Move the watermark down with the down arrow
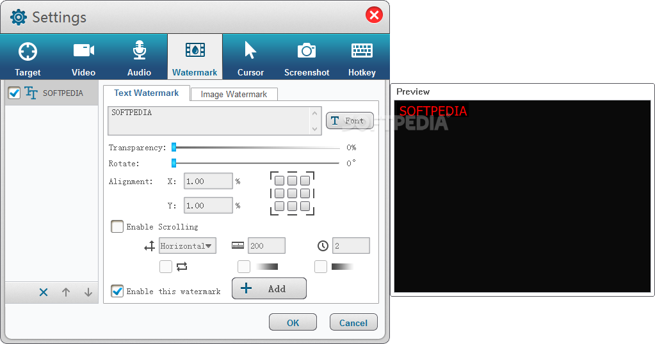This screenshot has height=344, width=655. 88,292
